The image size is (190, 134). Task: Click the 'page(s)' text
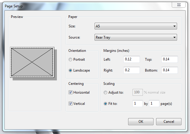click(x=166, y=104)
